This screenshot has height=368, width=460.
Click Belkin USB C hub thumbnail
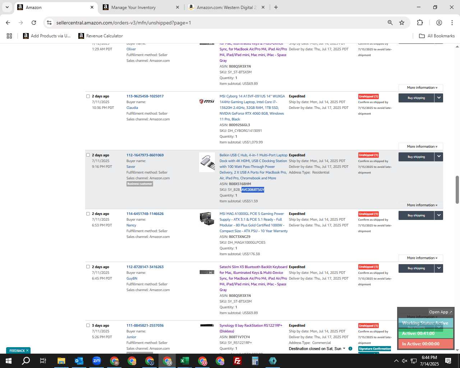click(x=207, y=162)
